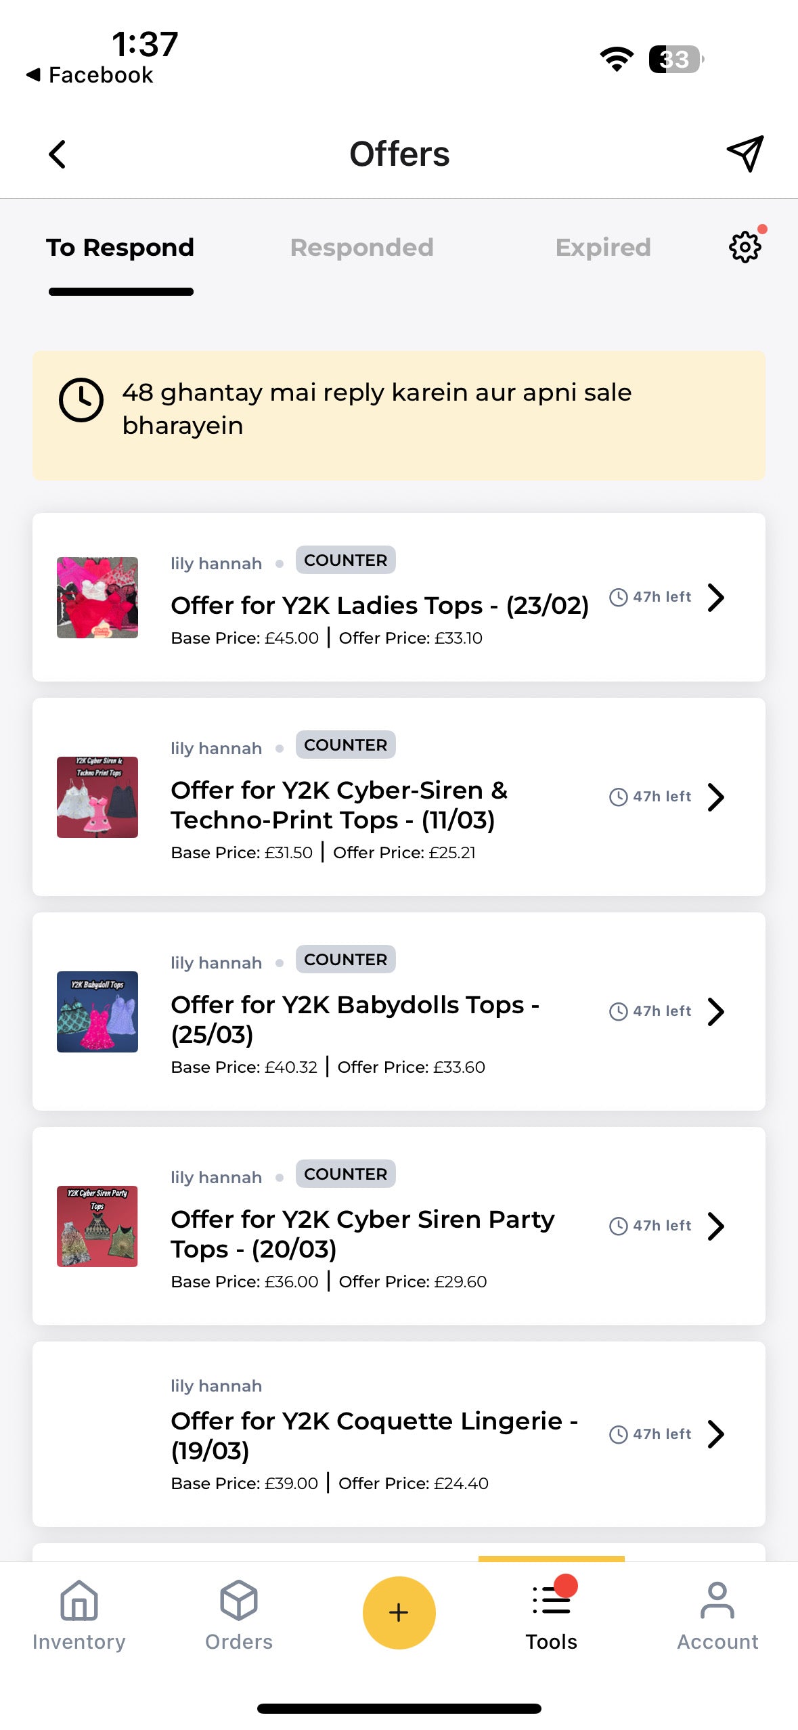Viewport: 798px width, 1730px height.
Task: Tap the back arrow beside Offers title
Action: [x=58, y=154]
